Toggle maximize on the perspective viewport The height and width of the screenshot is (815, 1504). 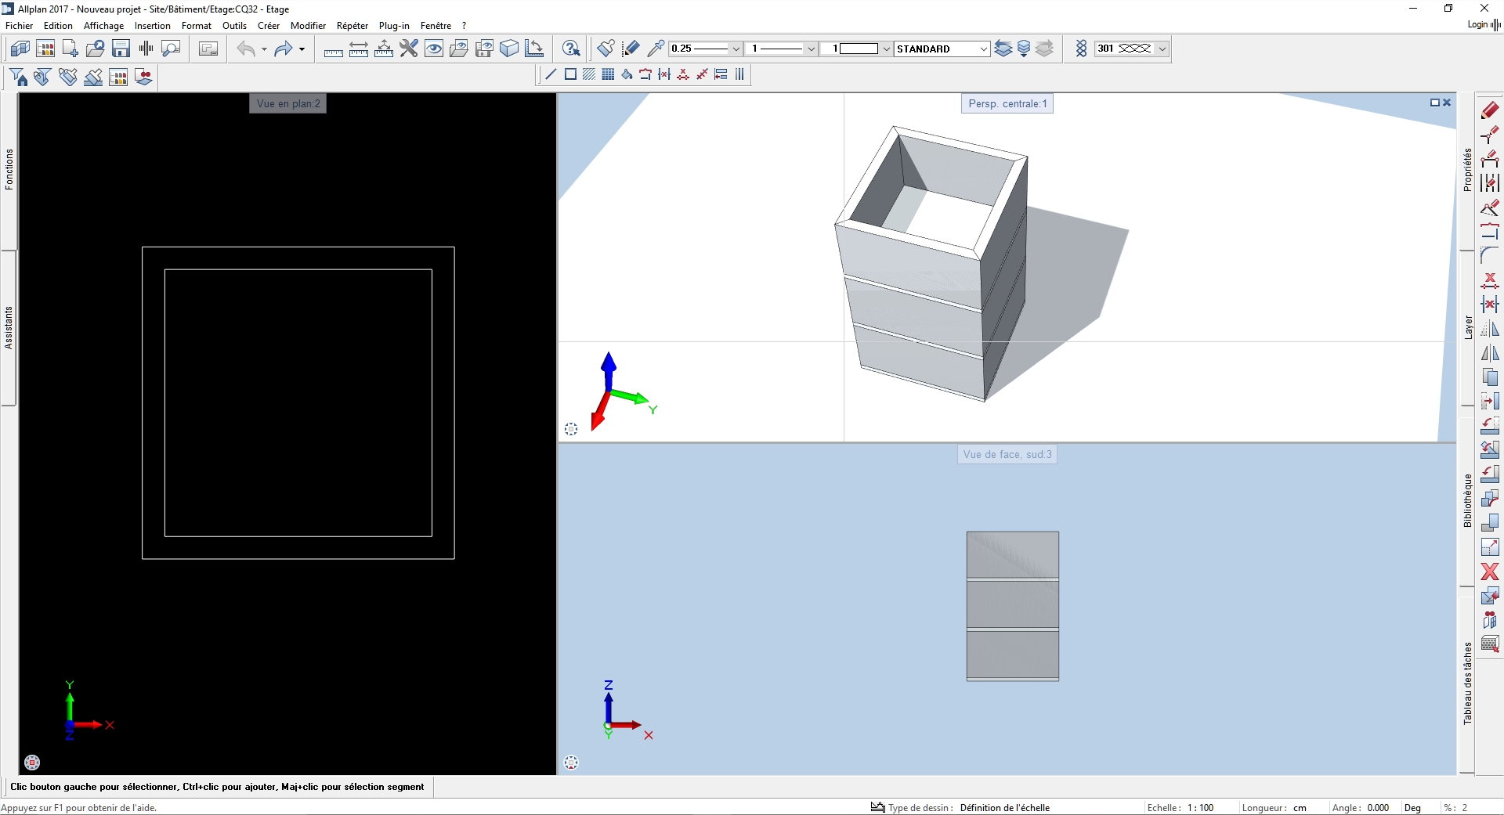coord(1434,103)
